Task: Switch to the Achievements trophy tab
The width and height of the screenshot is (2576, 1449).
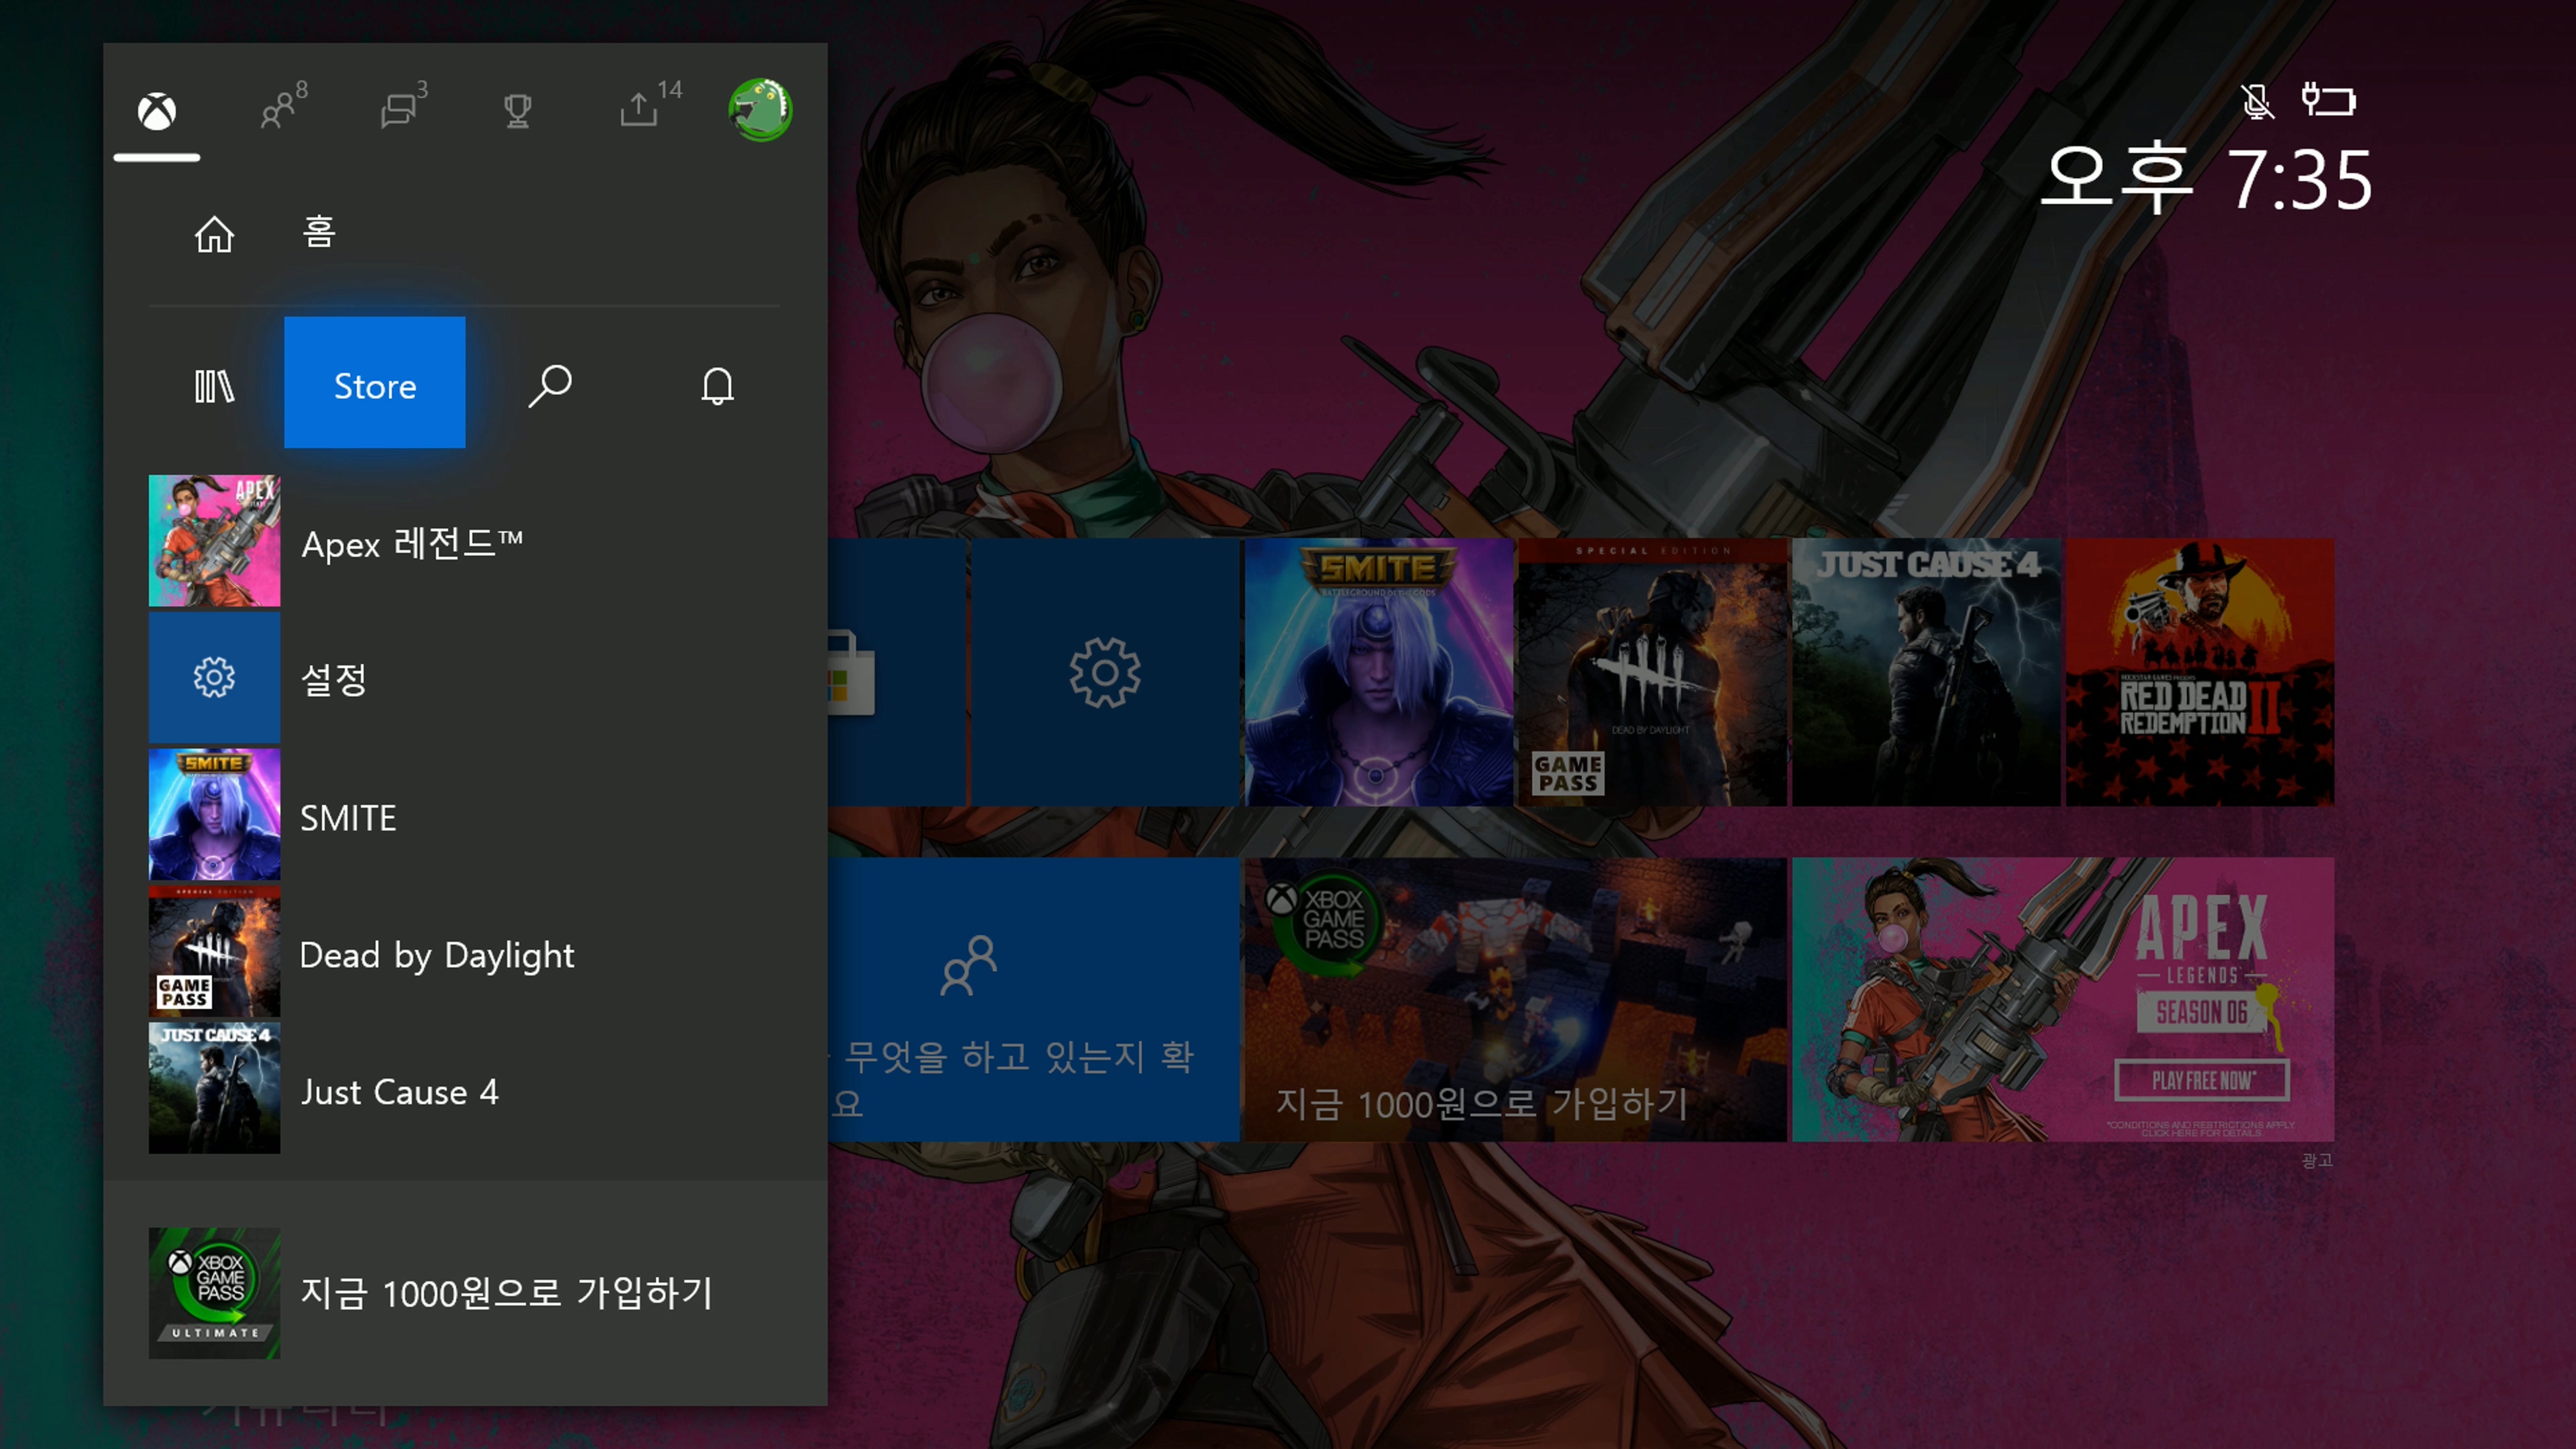Action: tap(517, 110)
